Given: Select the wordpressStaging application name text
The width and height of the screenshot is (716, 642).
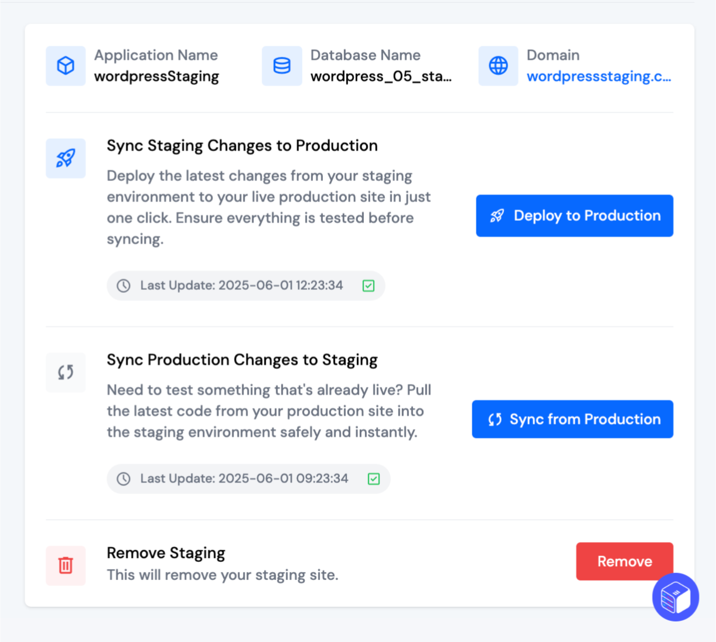Looking at the screenshot, I should pyautogui.click(x=156, y=76).
